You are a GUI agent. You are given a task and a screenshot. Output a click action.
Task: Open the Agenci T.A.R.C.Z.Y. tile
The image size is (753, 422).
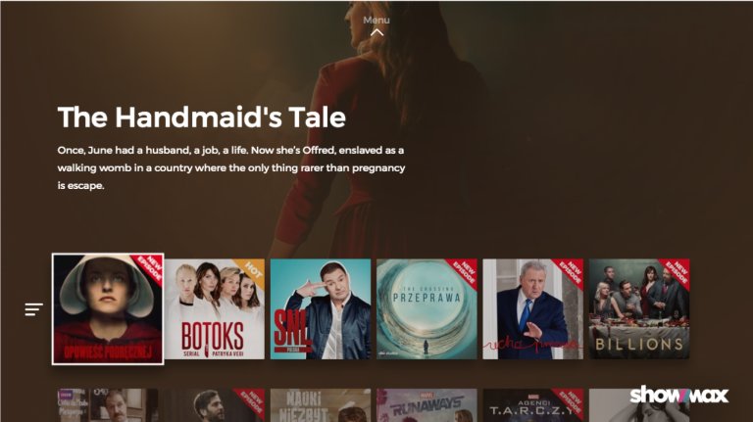pos(532,405)
